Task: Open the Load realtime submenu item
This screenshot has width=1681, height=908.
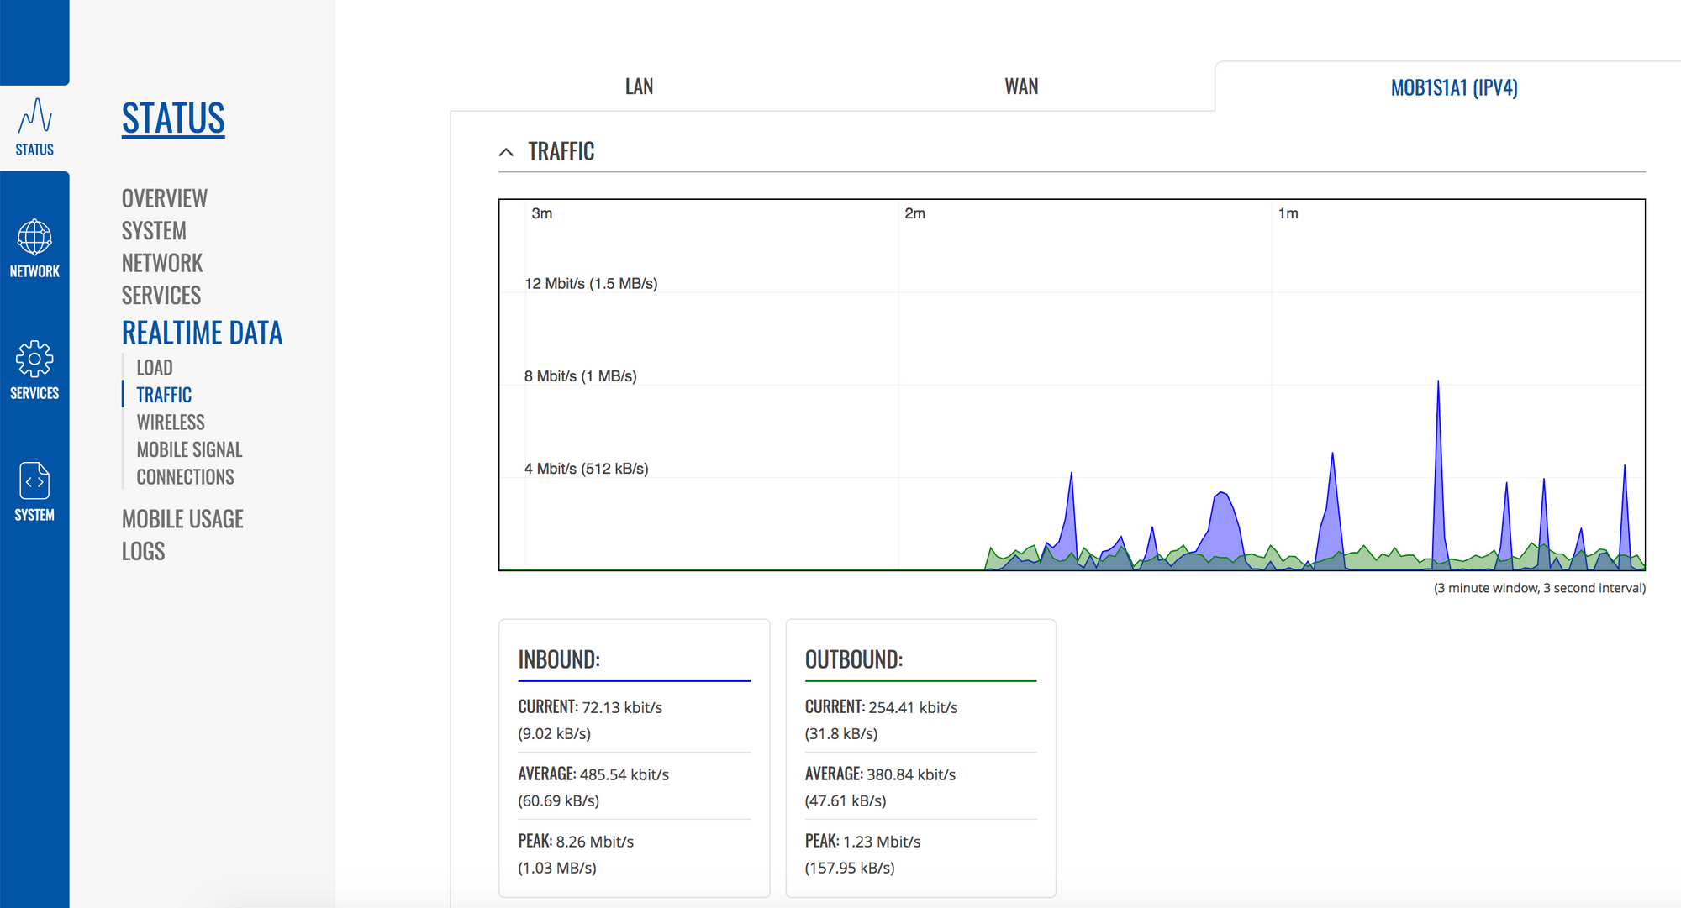Action: point(155,368)
